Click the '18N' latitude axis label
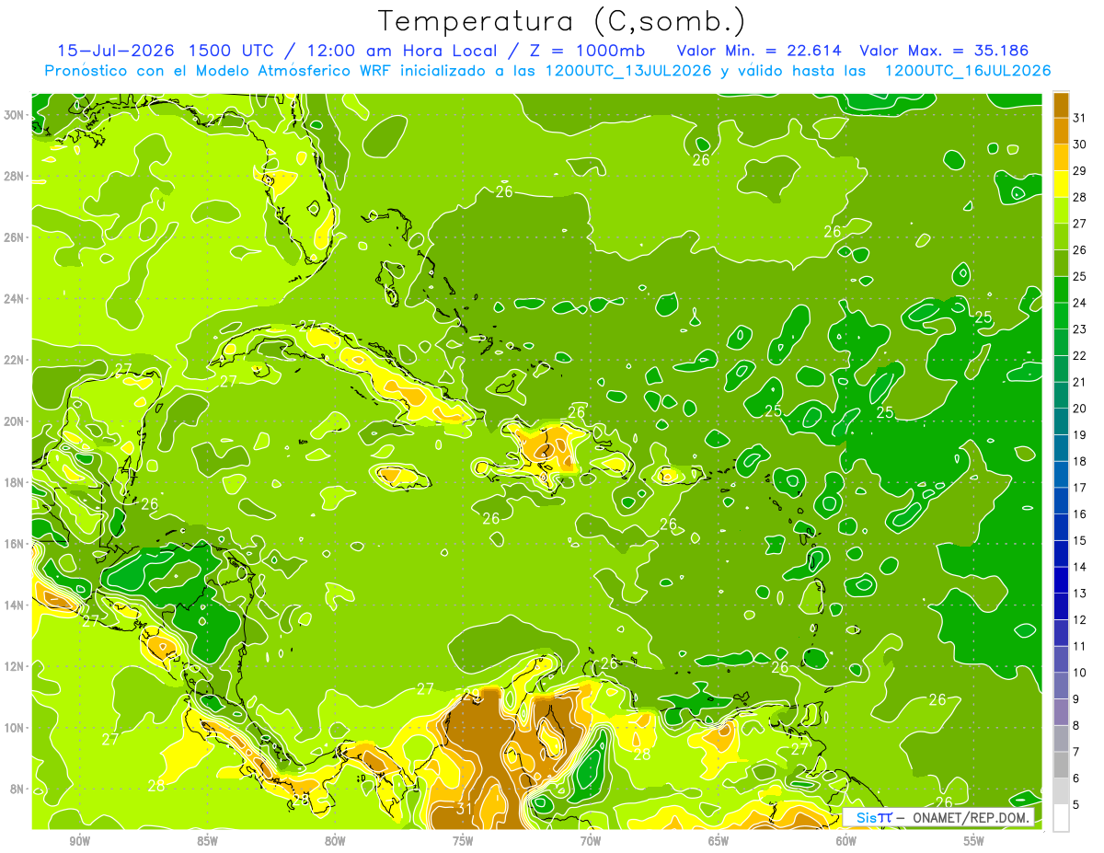Viewport: 1104px width, 853px height. pyautogui.click(x=14, y=482)
